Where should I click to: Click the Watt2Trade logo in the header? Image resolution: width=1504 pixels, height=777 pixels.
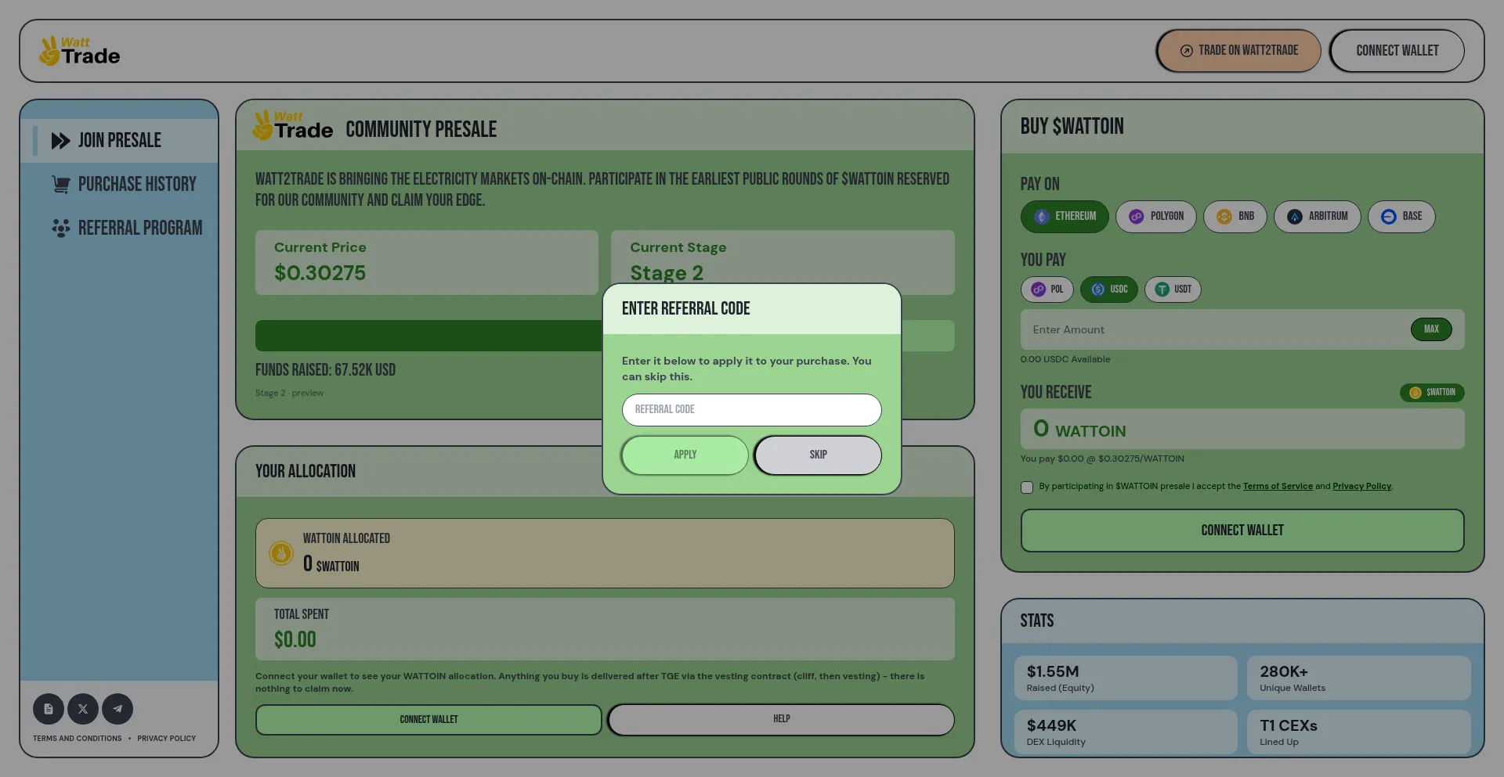79,51
